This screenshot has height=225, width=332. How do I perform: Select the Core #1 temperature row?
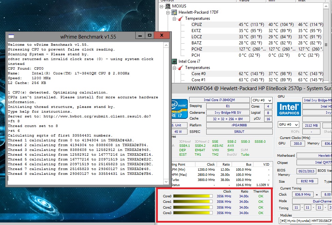tap(257, 80)
